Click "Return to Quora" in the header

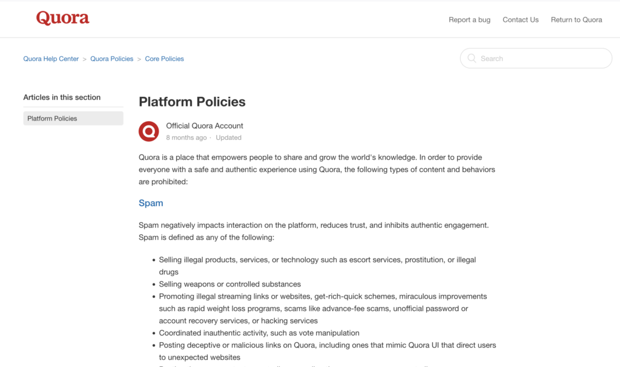pyautogui.click(x=576, y=19)
